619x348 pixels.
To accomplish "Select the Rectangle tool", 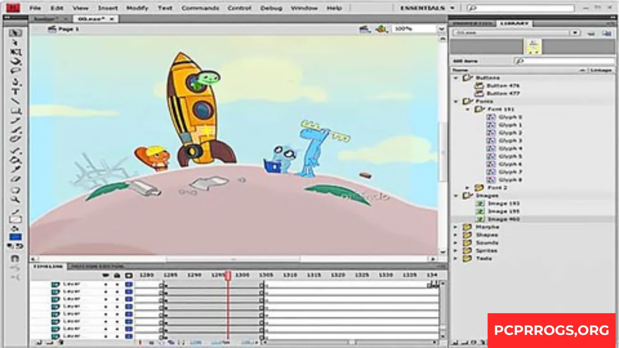I will coord(15,111).
